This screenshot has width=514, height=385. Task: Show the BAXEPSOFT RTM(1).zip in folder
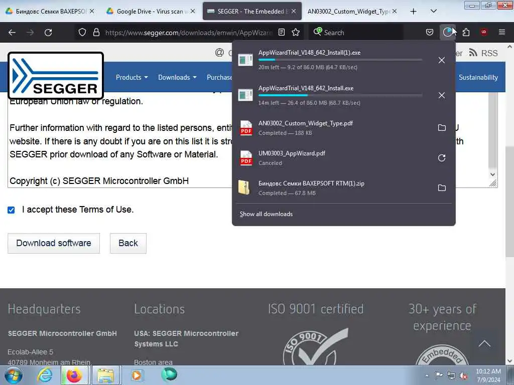click(x=442, y=188)
